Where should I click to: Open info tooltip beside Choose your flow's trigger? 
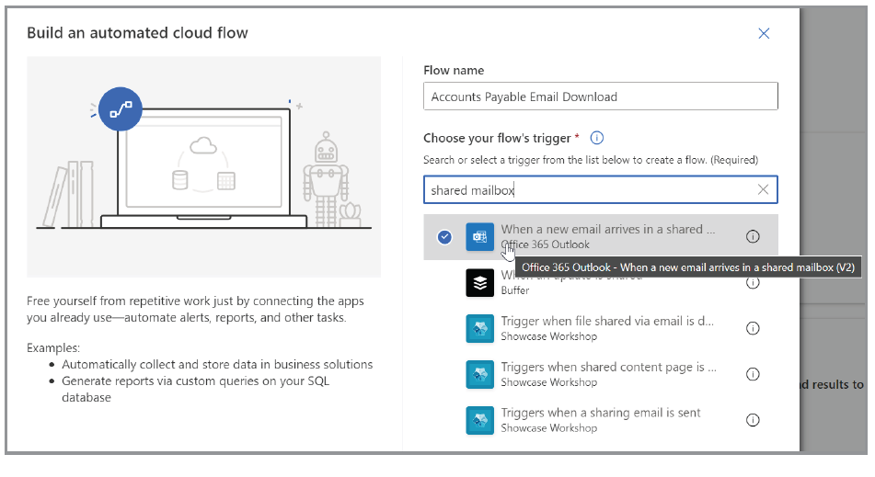(x=596, y=138)
